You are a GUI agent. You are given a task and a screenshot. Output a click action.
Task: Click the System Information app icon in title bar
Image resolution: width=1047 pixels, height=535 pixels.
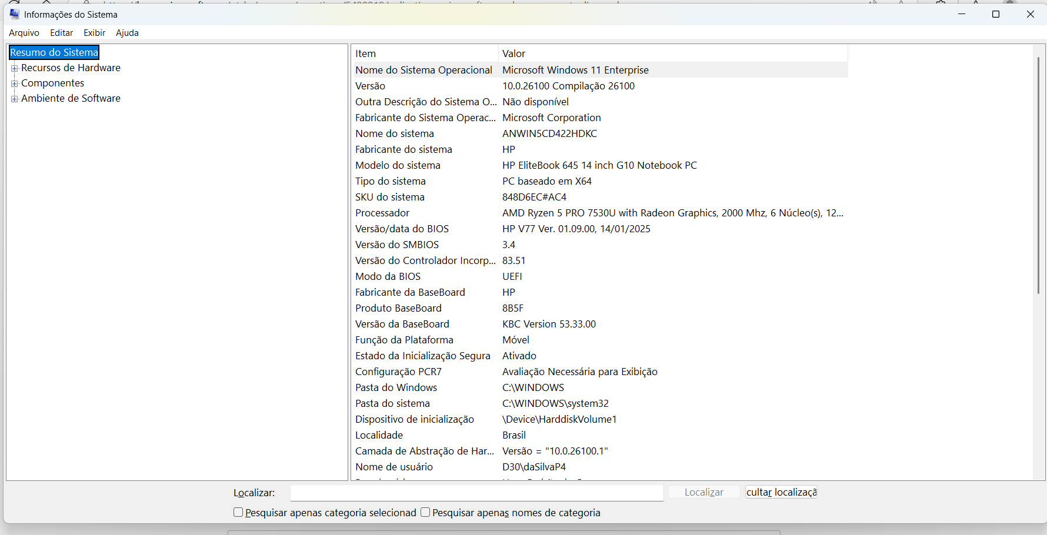pyautogui.click(x=15, y=14)
